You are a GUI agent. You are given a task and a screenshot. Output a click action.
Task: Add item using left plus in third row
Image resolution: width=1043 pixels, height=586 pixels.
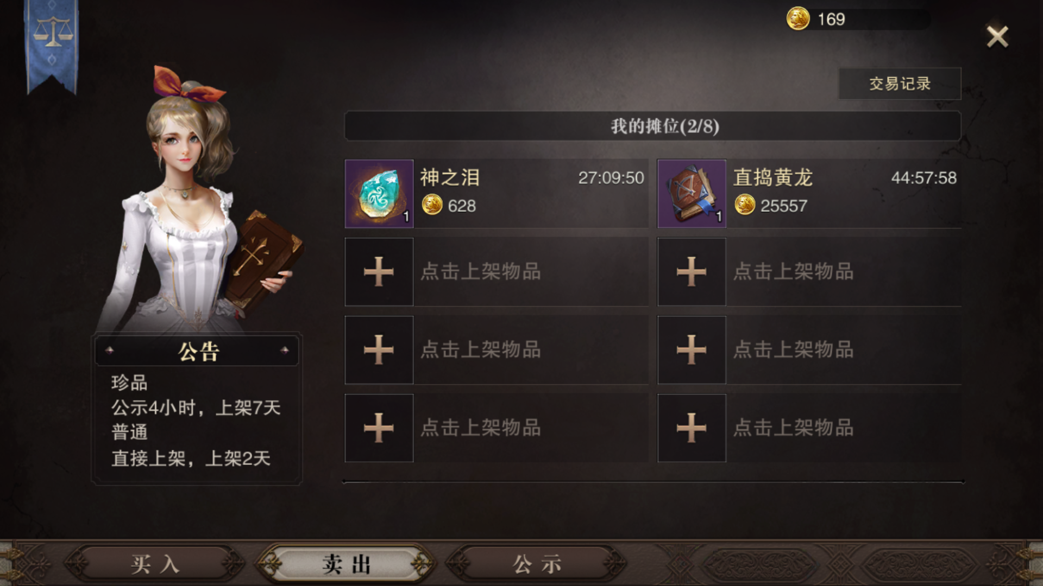379,350
